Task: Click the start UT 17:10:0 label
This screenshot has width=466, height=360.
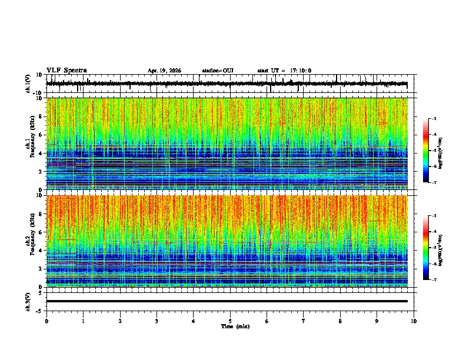Action: click(x=284, y=71)
